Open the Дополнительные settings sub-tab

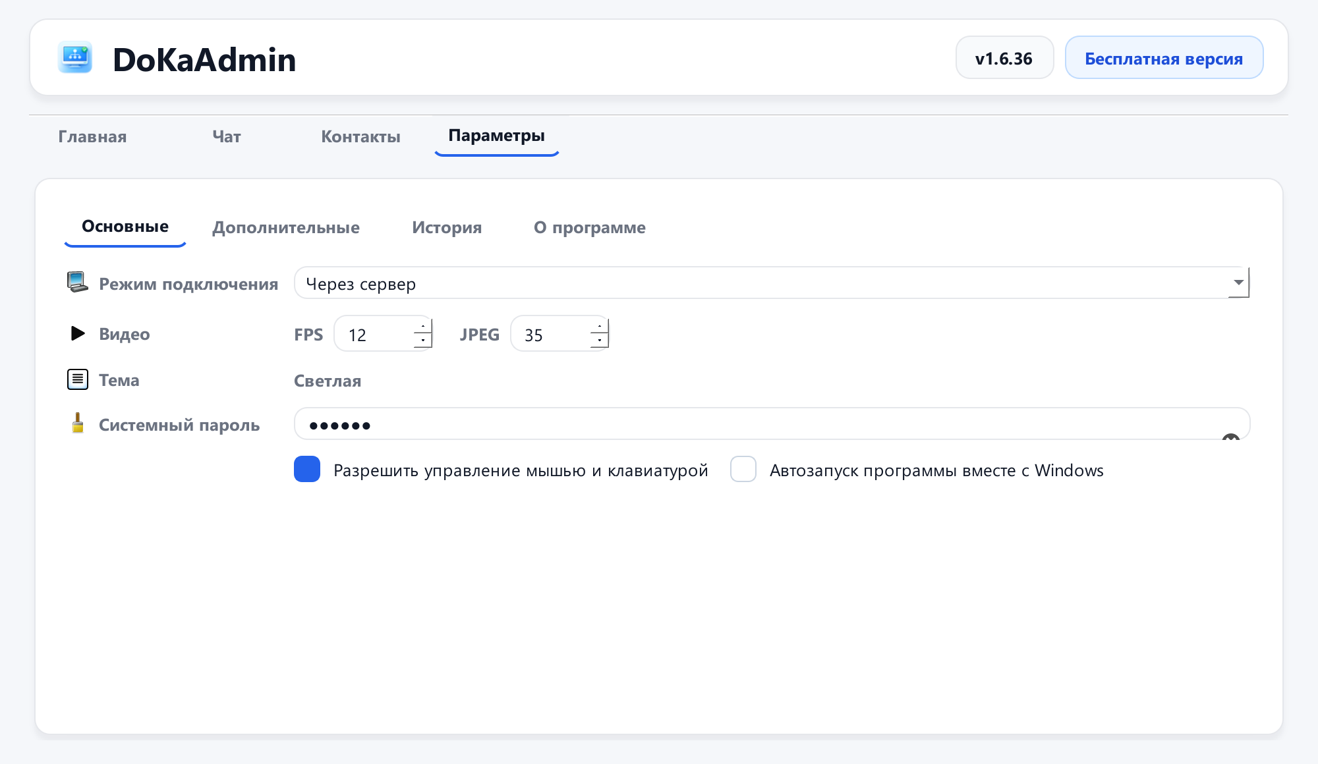pos(286,227)
